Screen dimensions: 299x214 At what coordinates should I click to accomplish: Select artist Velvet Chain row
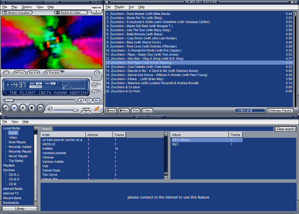click(102, 170)
